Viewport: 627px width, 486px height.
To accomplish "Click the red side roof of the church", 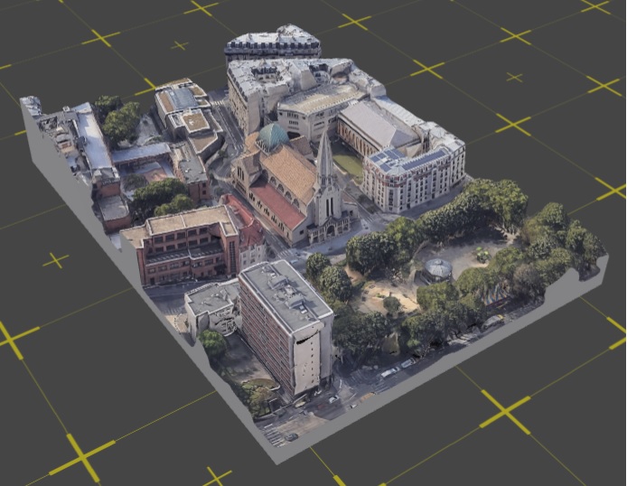I will 276,206.
